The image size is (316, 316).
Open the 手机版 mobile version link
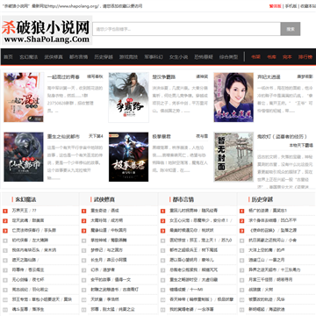tap(291, 6)
